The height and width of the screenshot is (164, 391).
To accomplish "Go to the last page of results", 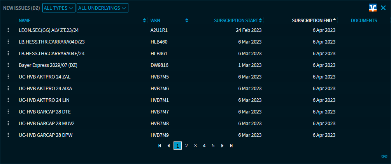I will pyautogui.click(x=231, y=146).
